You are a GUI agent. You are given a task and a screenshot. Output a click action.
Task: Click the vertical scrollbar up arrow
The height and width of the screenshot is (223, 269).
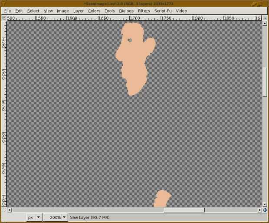click(x=265, y=23)
